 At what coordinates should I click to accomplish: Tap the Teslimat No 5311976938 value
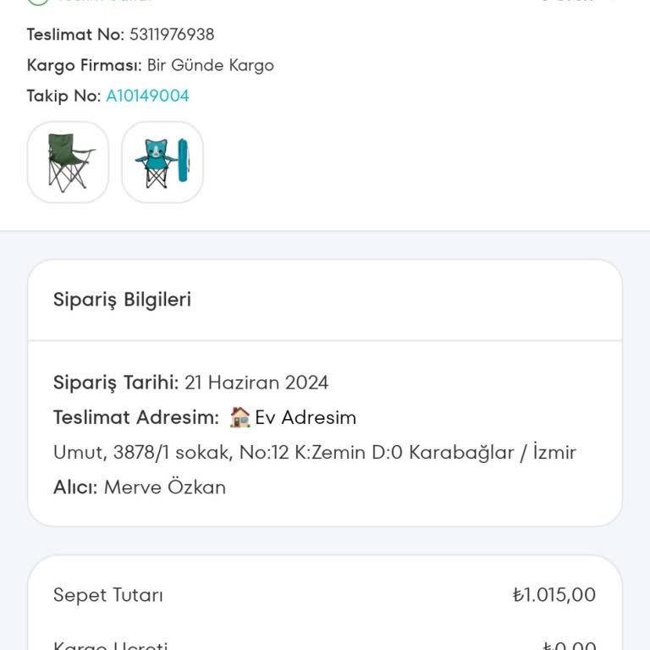tap(171, 35)
